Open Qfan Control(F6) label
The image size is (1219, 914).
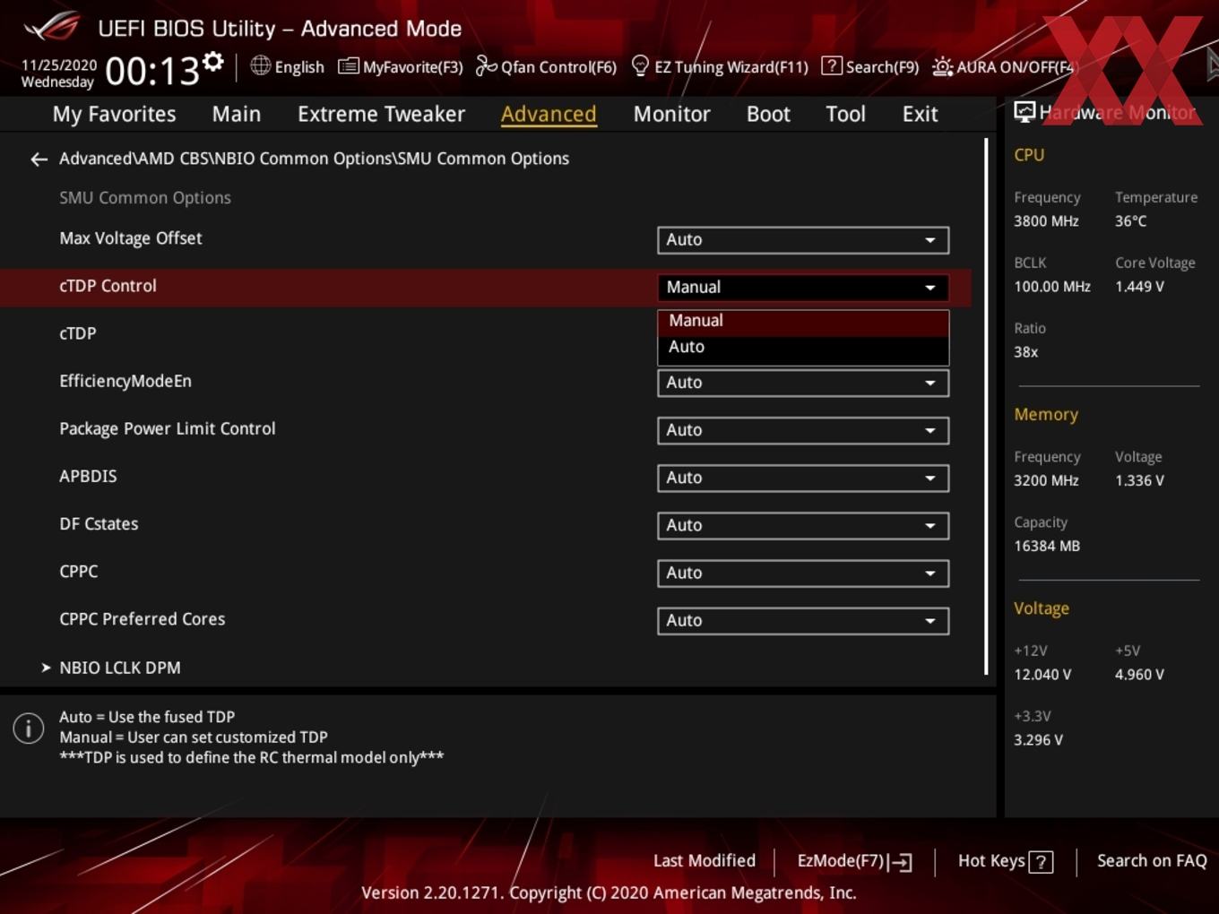pos(558,67)
